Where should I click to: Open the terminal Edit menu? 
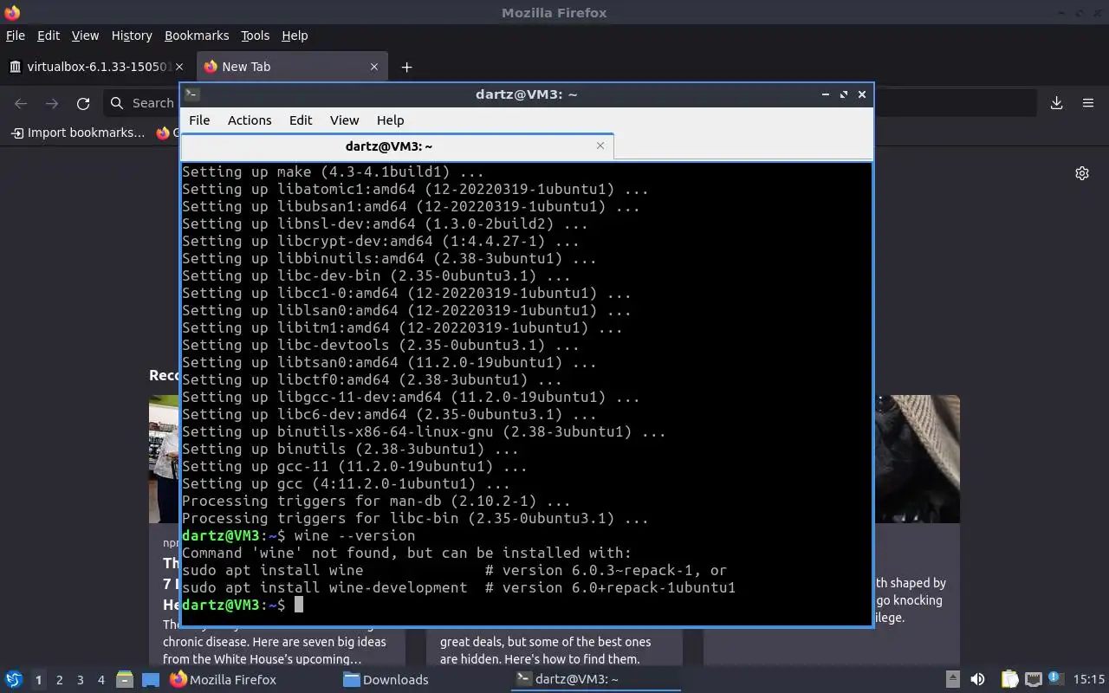coord(301,120)
